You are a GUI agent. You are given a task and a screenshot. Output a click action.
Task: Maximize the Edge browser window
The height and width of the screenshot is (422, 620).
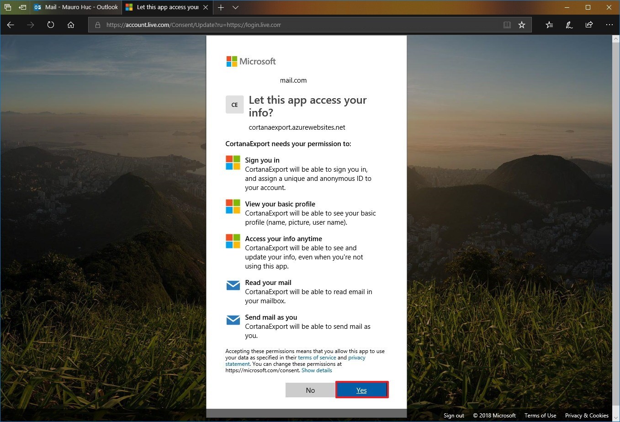click(588, 7)
